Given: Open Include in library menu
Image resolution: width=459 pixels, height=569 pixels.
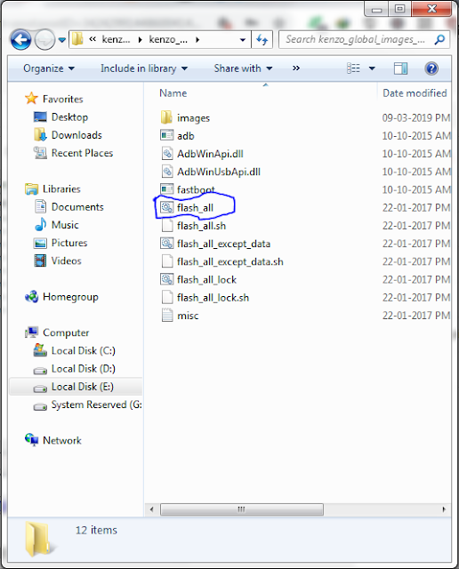Looking at the screenshot, I should pyautogui.click(x=144, y=68).
